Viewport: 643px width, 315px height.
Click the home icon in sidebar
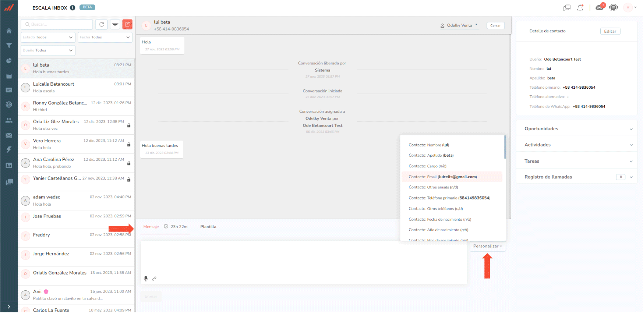9,31
